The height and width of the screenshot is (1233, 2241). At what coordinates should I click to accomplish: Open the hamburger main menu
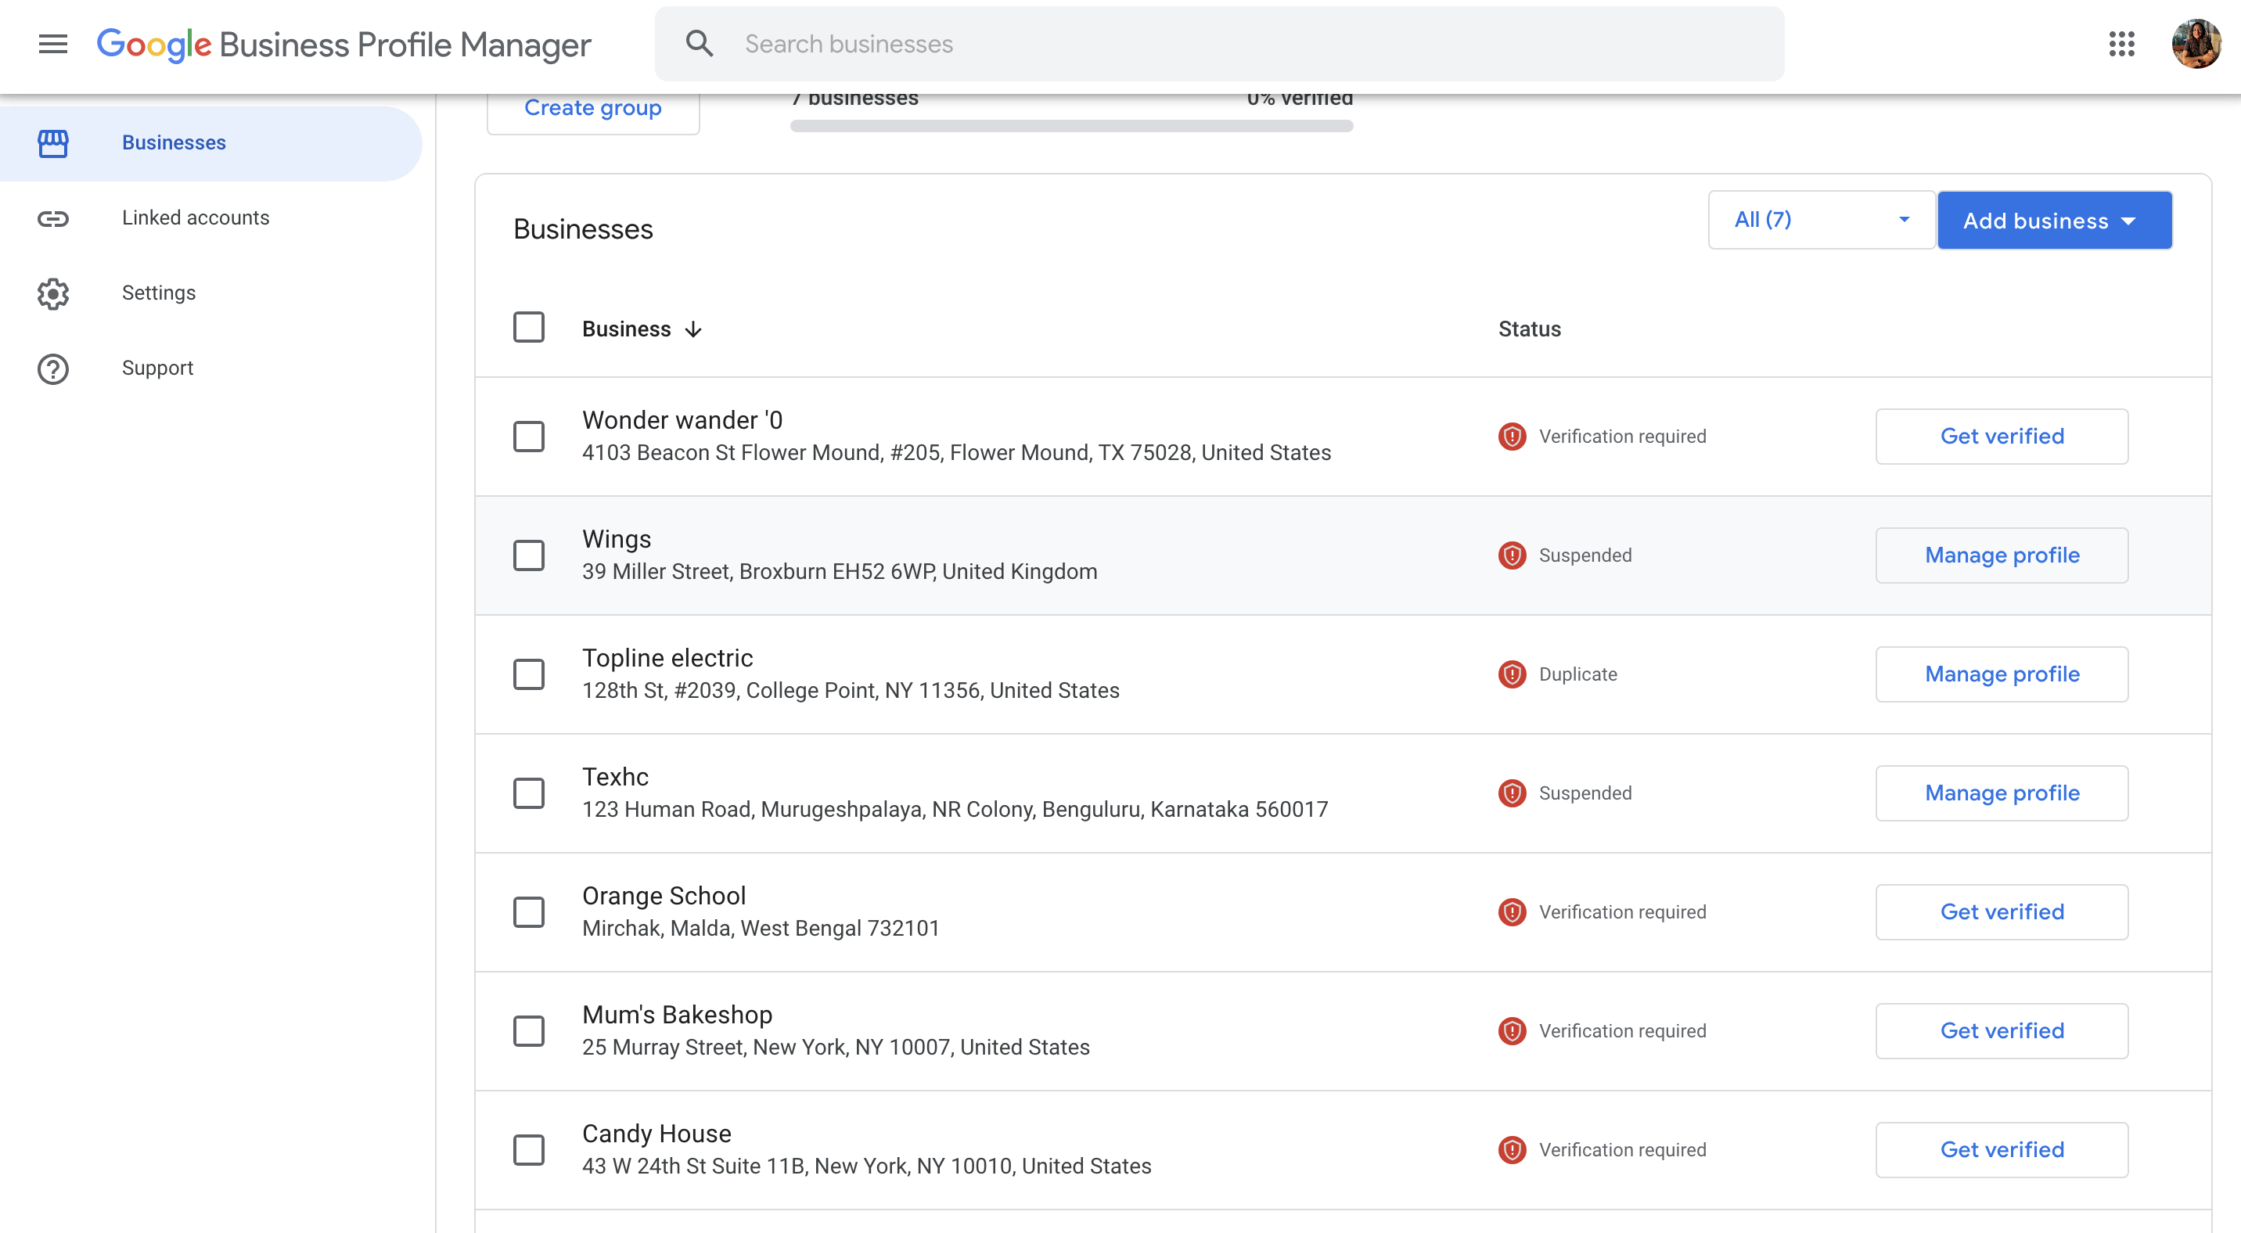53,44
